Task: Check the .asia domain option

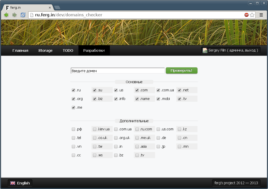Action: [137, 147]
